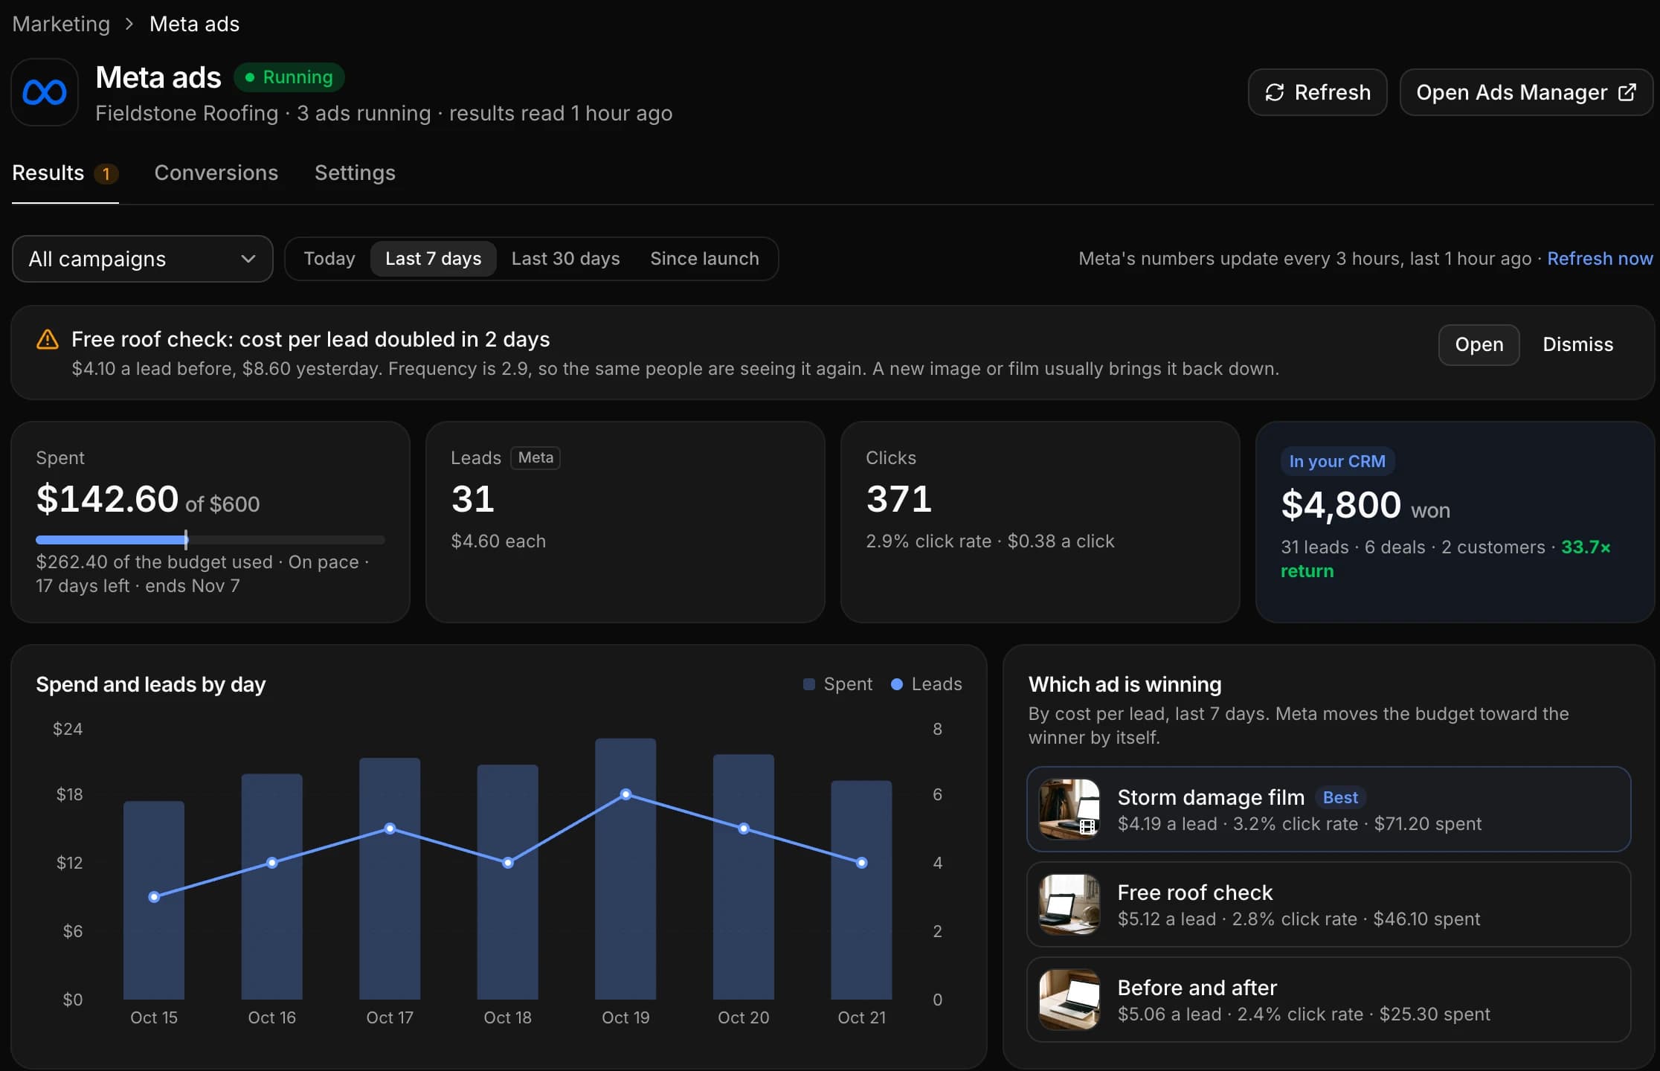Click the external link icon in Open Ads Manager
The width and height of the screenshot is (1660, 1071).
point(1627,92)
